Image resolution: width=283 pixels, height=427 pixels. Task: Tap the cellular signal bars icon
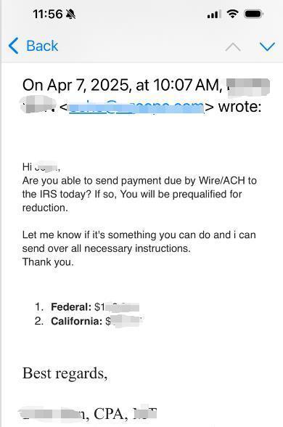click(214, 15)
